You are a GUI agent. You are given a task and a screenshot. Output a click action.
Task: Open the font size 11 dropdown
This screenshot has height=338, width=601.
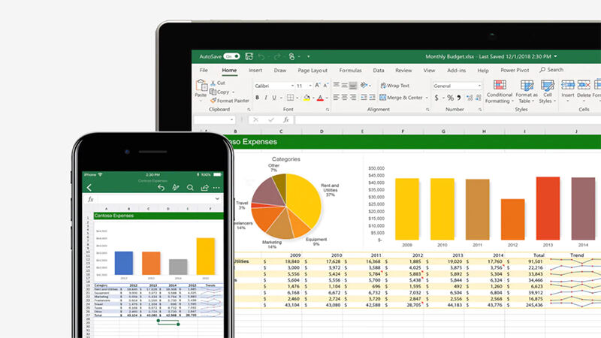pyautogui.click(x=310, y=86)
